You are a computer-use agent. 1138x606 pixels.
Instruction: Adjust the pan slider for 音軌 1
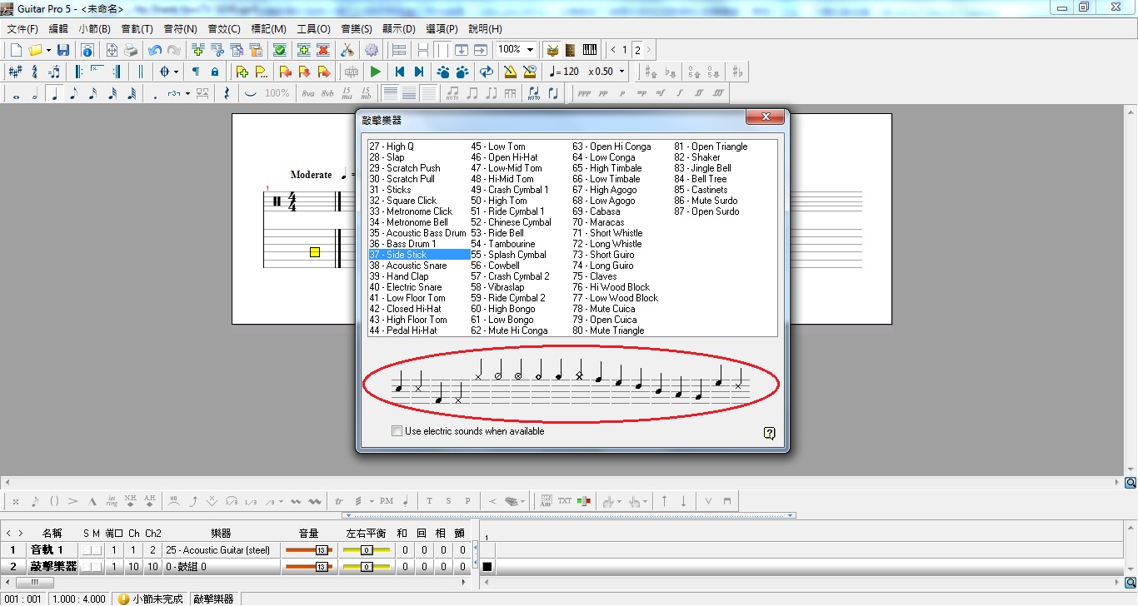point(367,550)
